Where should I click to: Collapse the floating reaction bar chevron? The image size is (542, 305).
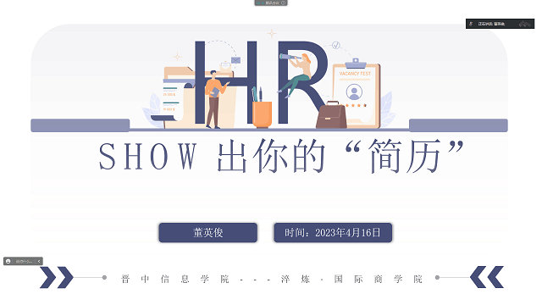pos(39,262)
